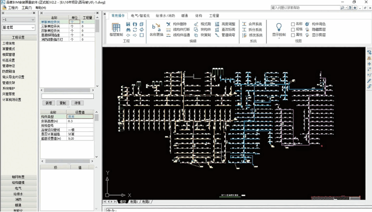Enable the 名称 checkbox in view group

point(293,24)
